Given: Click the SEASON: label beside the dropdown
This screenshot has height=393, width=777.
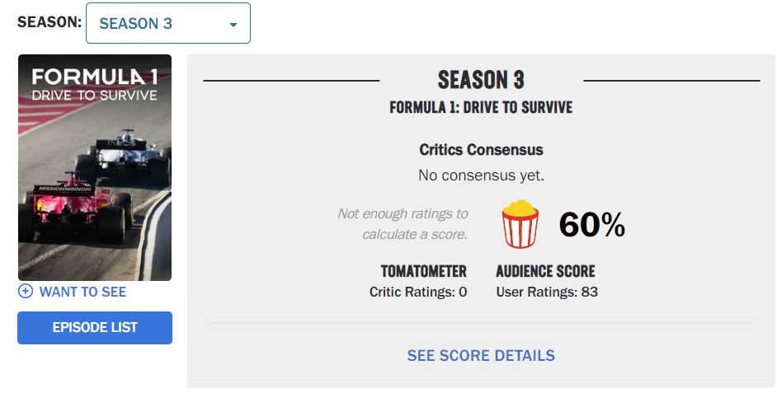Looking at the screenshot, I should (49, 22).
